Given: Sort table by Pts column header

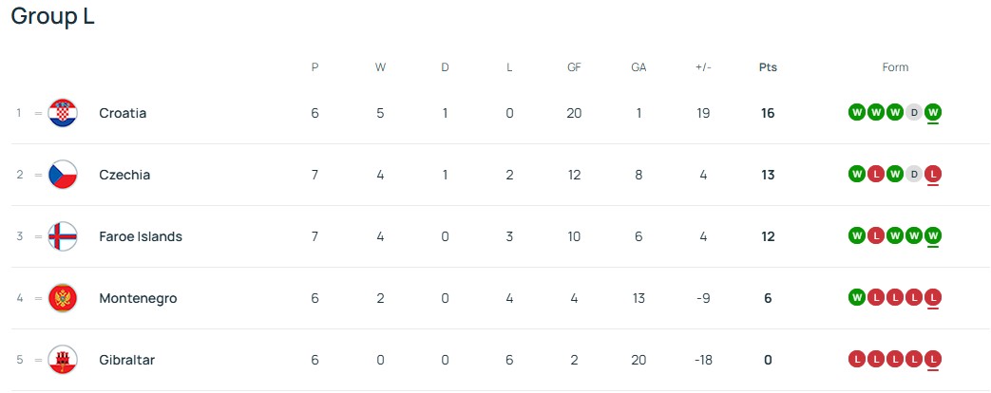Looking at the screenshot, I should (x=768, y=67).
